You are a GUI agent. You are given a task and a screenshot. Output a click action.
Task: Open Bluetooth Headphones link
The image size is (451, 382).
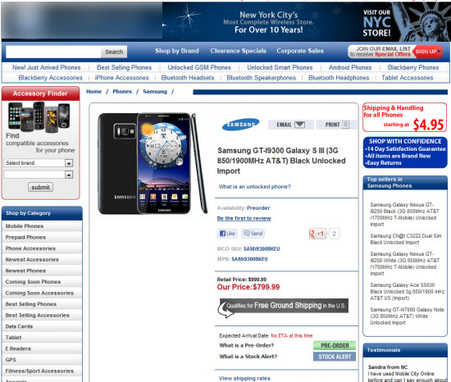339,78
